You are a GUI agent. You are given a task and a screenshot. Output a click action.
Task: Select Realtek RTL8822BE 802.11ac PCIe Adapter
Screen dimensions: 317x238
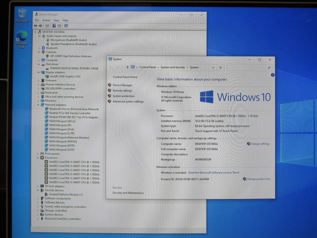73,117
